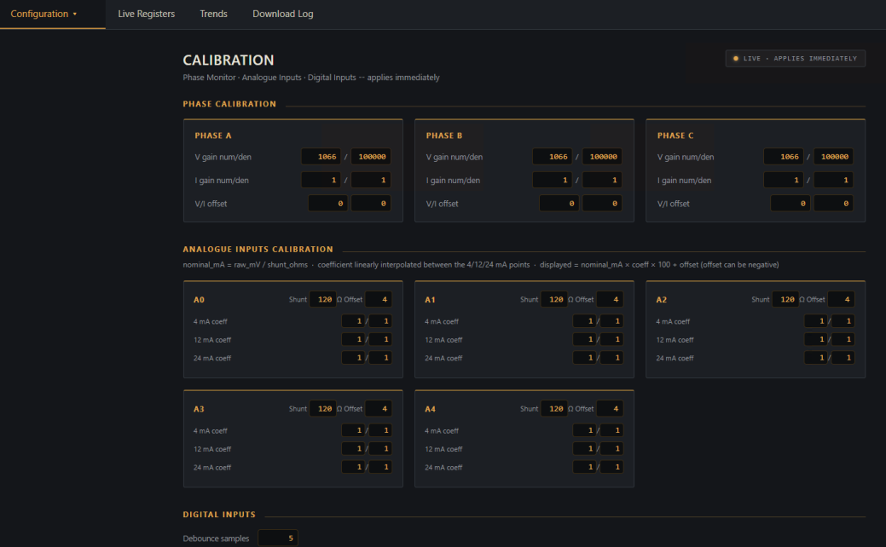Switch to Live Registers tab
This screenshot has width=886, height=547.
(147, 14)
